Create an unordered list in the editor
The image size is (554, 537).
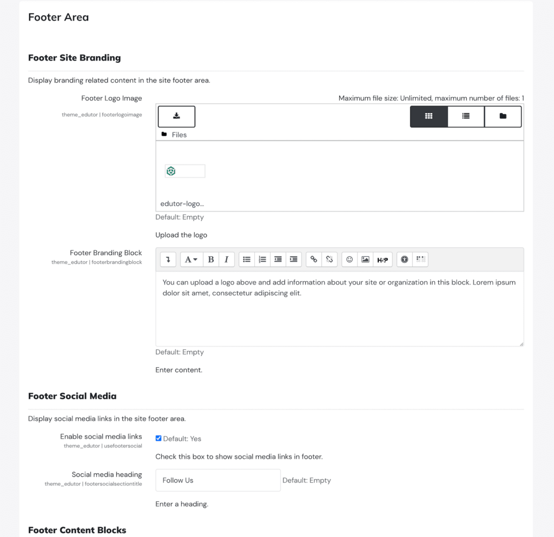click(x=246, y=259)
